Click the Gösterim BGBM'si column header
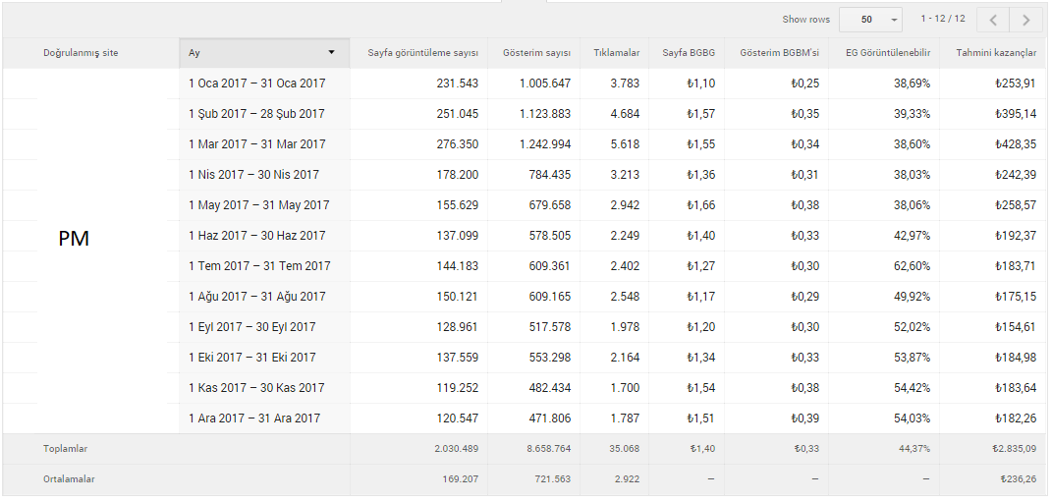This screenshot has width=1052, height=502. tap(780, 53)
